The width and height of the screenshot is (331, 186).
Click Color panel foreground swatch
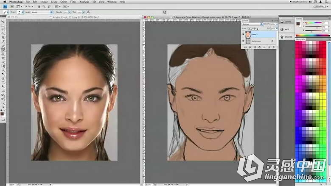tap(298, 23)
